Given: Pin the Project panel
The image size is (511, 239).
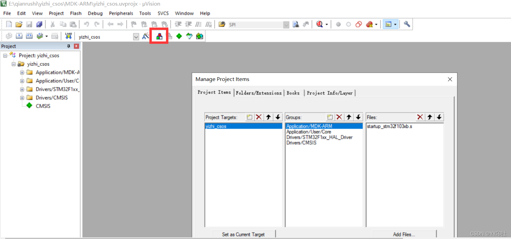Looking at the screenshot, I should (x=69, y=46).
